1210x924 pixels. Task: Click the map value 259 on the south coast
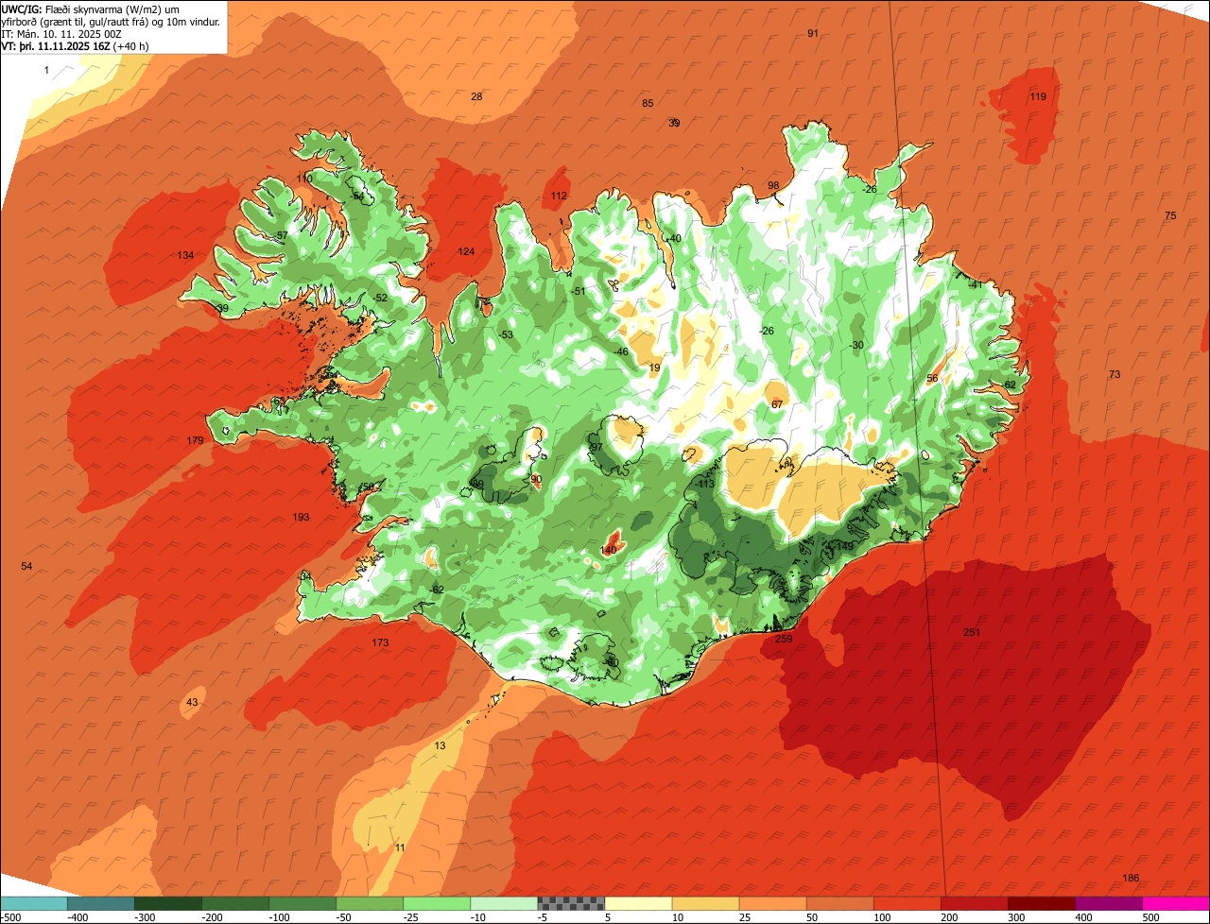(x=784, y=639)
